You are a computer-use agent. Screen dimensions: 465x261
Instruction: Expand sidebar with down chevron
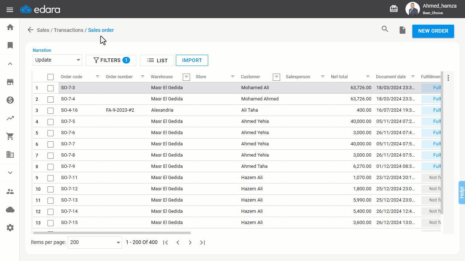(x=10, y=173)
